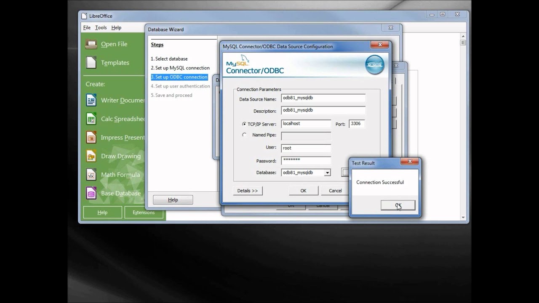Click step 4 Set up user authentication
Viewport: 539px width, 303px height.
click(180, 86)
